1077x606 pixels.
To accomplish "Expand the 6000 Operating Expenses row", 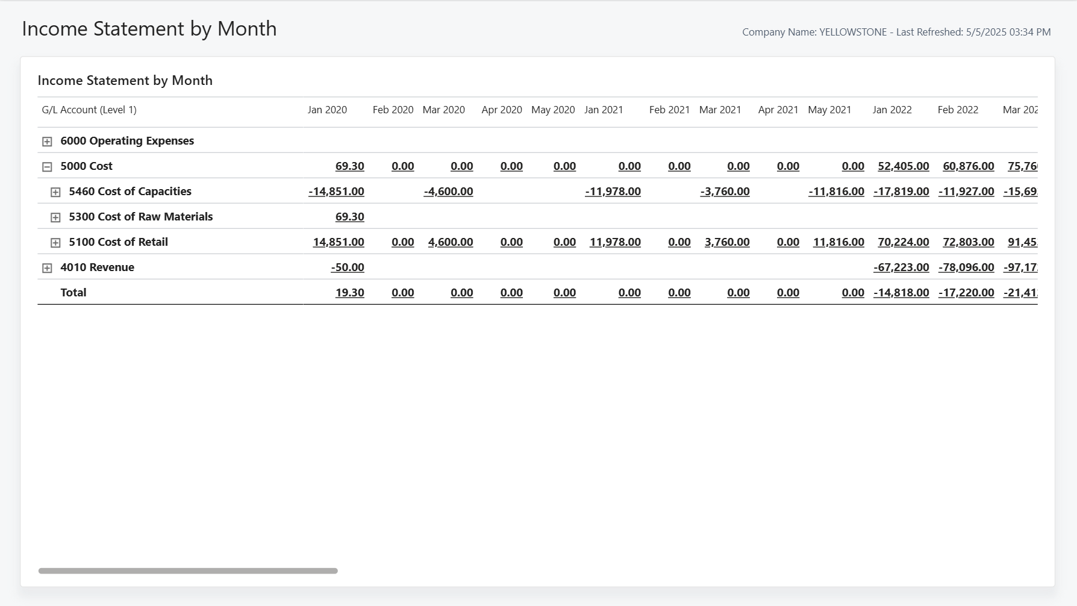I will point(47,142).
